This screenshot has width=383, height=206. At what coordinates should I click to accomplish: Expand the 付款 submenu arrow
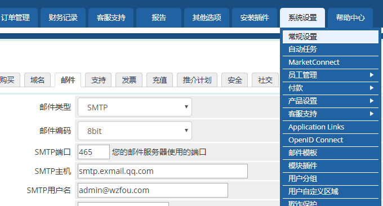pos(372,88)
